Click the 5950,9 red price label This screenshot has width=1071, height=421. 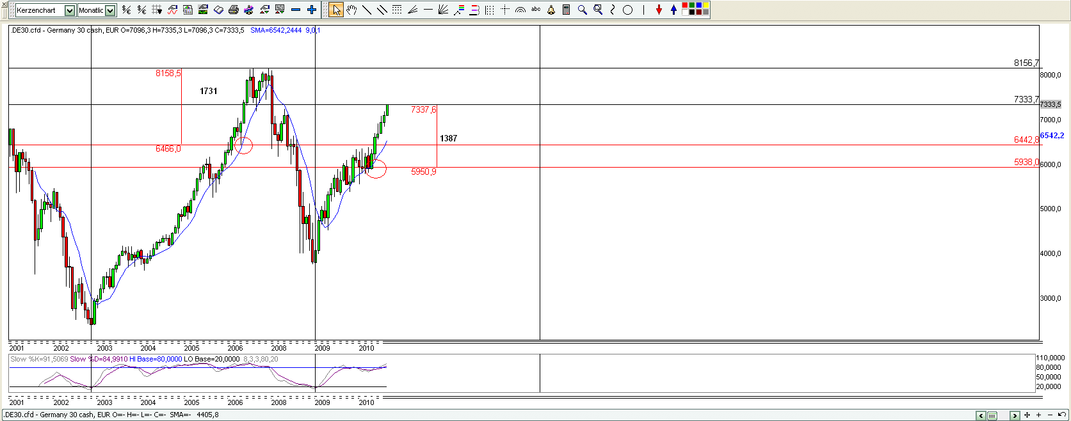click(x=424, y=171)
